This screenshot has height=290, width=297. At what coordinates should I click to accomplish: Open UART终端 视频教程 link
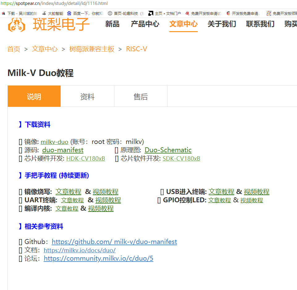tap(108, 200)
